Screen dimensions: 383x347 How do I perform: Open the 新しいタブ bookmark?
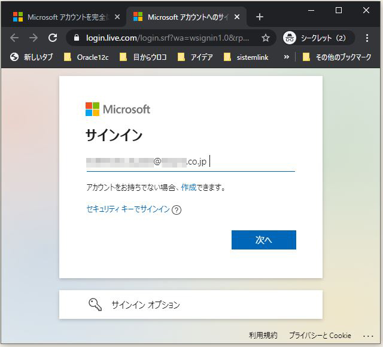coord(31,57)
